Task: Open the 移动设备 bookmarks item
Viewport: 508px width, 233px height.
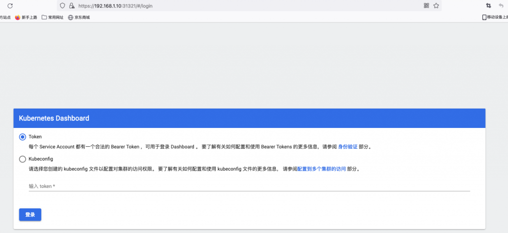Action: pyautogui.click(x=495, y=17)
